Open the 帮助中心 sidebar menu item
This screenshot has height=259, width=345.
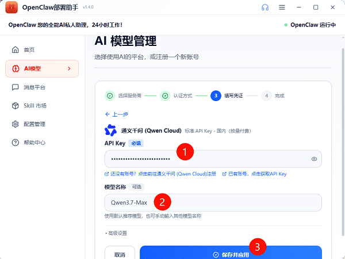(42, 142)
